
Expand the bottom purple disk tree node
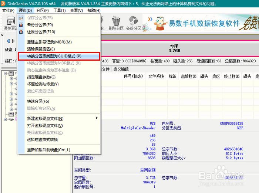click(x=5, y=119)
